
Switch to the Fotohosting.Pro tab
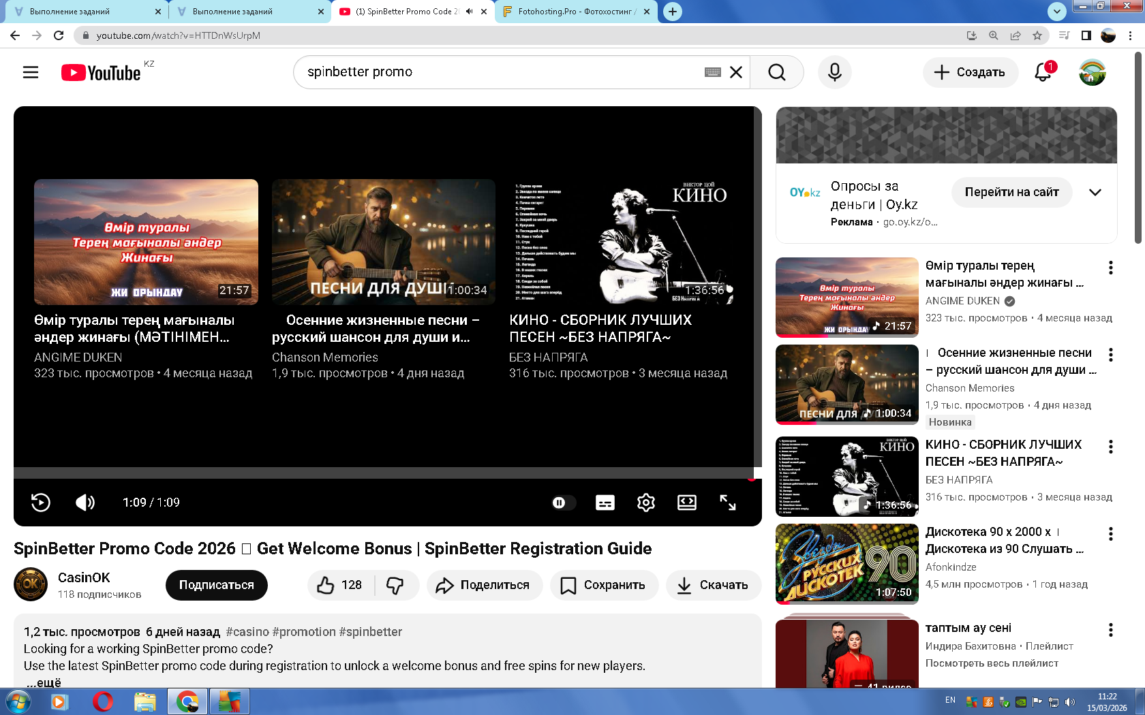pos(576,12)
